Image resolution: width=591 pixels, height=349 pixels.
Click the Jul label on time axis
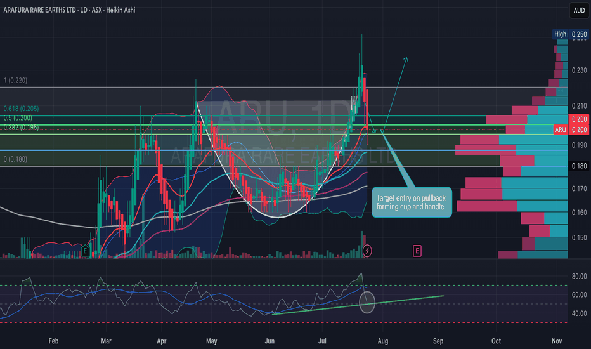pyautogui.click(x=322, y=341)
